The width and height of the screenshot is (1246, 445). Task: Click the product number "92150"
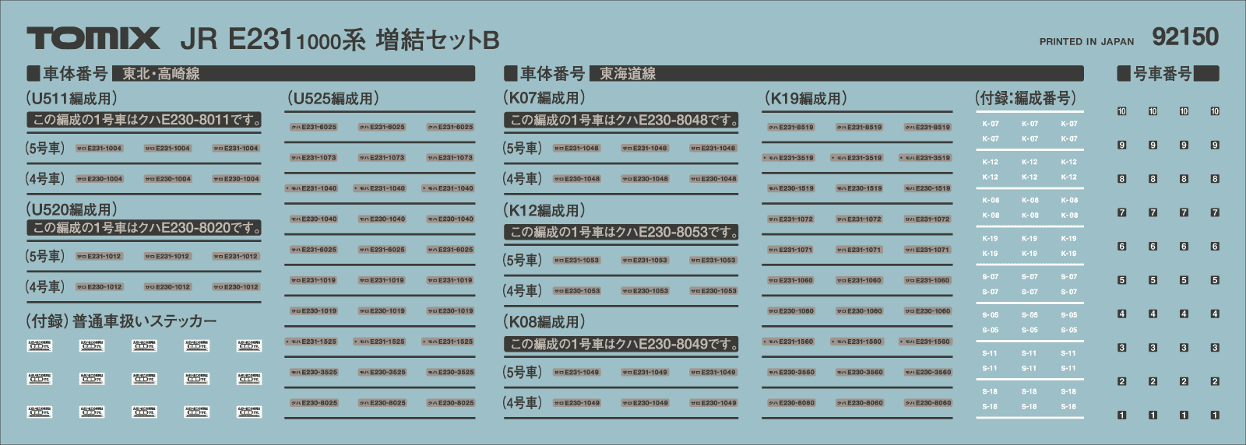point(1185,37)
